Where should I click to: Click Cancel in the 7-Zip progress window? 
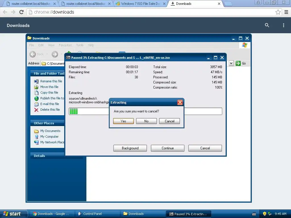coord(205,148)
